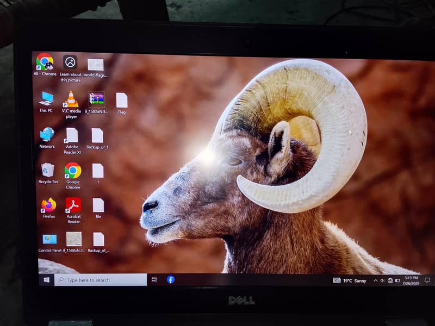The image size is (435, 326).
Task: Open the 19°C Sunny weather widget
Action: [x=350, y=280]
